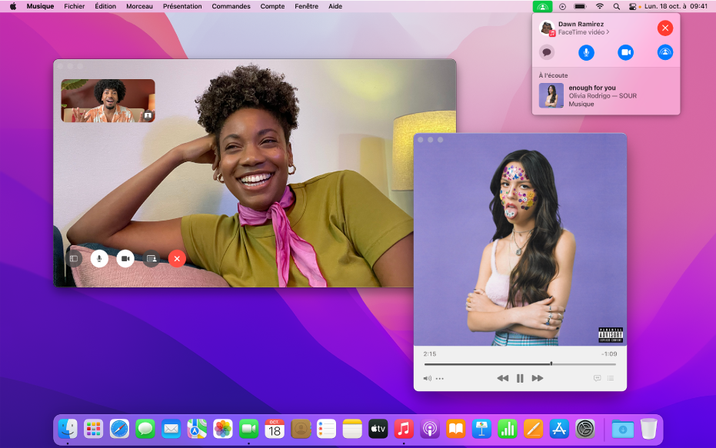The height and width of the screenshot is (448, 716).
Task: Open the Up Next queue in Music
Action: (612, 377)
